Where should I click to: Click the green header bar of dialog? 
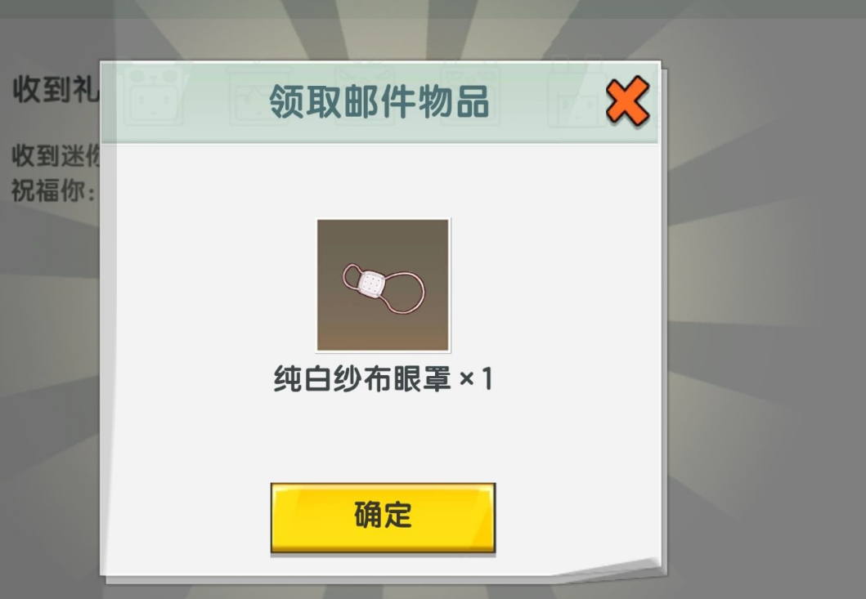379,102
